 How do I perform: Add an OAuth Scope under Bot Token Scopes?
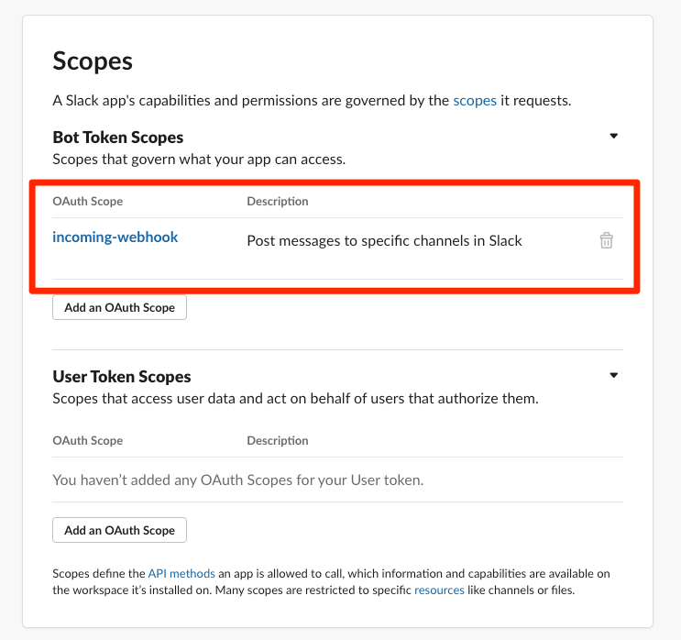[119, 307]
